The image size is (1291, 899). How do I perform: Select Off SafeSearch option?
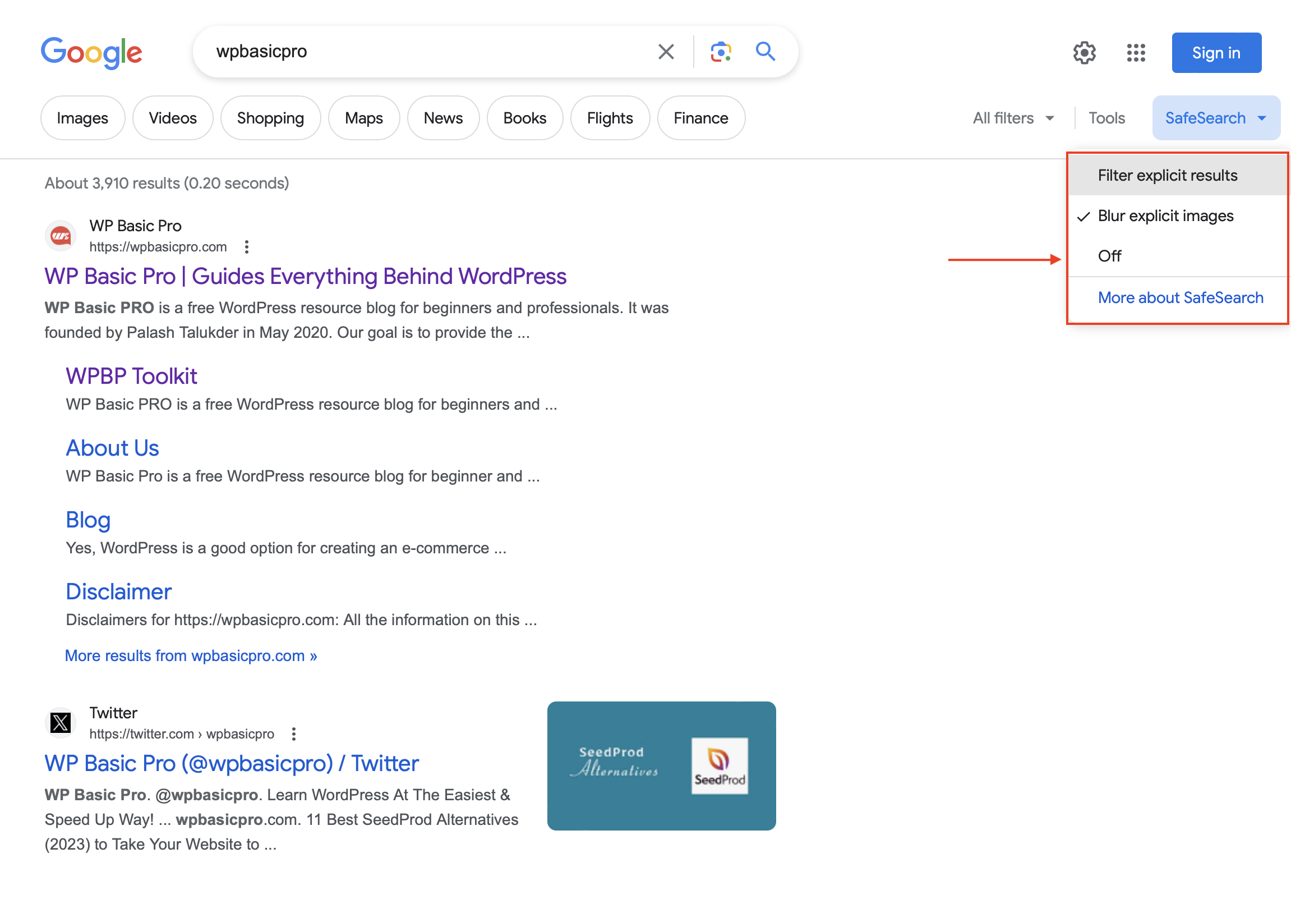pyautogui.click(x=1110, y=256)
